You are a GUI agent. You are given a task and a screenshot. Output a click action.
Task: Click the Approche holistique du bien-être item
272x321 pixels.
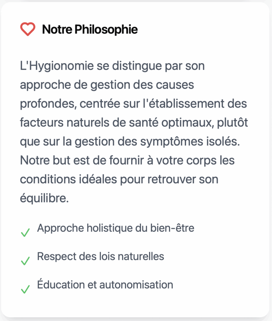pyautogui.click(x=115, y=228)
